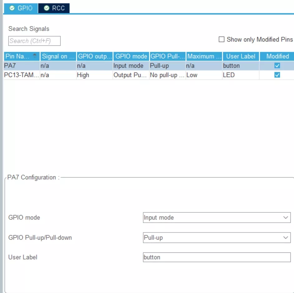
Task: Click the sort arrow in Pin Name header
Action: (x=35, y=56)
